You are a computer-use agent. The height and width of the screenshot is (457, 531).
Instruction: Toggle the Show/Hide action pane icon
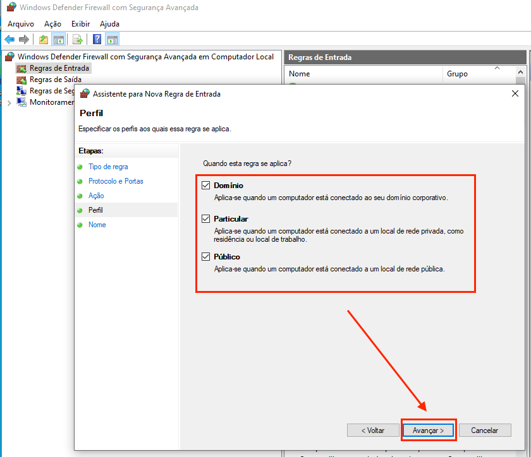click(x=112, y=40)
